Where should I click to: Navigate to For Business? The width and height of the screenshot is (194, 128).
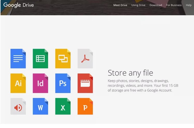[174, 5]
